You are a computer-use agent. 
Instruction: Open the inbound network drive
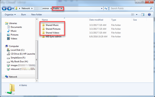23,69
